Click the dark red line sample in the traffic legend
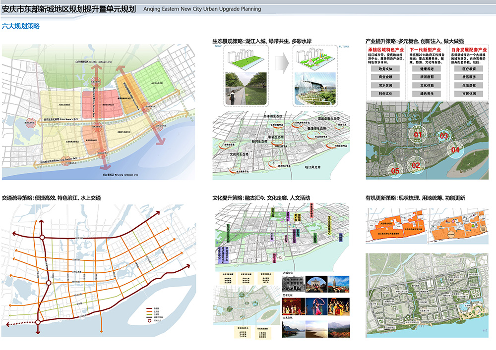496x350 pixels. tap(149, 308)
